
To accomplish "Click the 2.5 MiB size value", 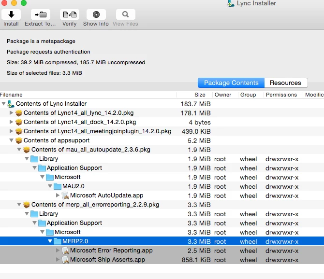I will [199, 251].
